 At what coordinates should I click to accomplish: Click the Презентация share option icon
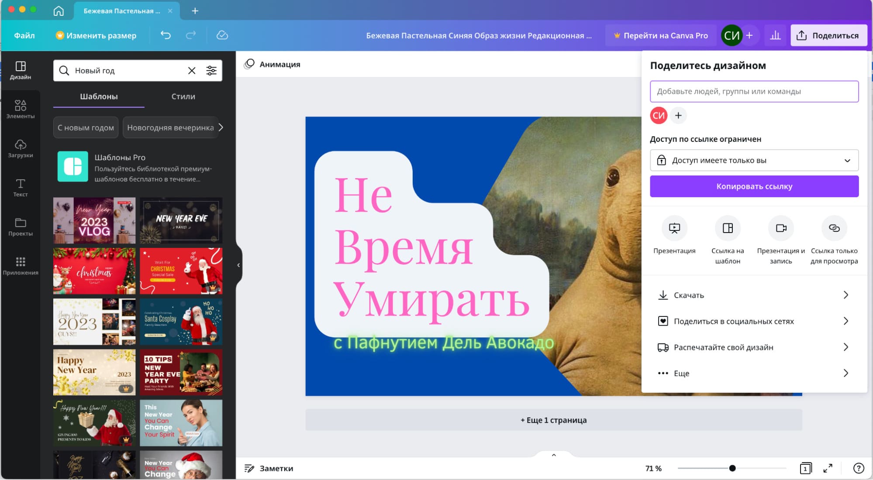(674, 228)
